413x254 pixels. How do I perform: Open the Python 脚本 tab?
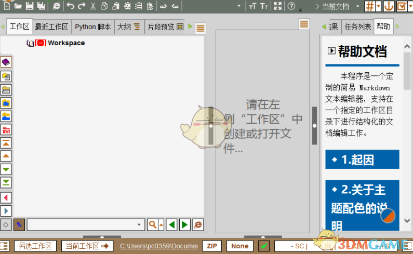[92, 26]
